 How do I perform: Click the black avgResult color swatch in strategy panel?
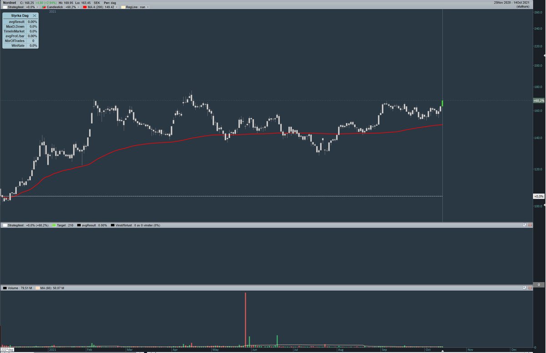[x=79, y=225]
